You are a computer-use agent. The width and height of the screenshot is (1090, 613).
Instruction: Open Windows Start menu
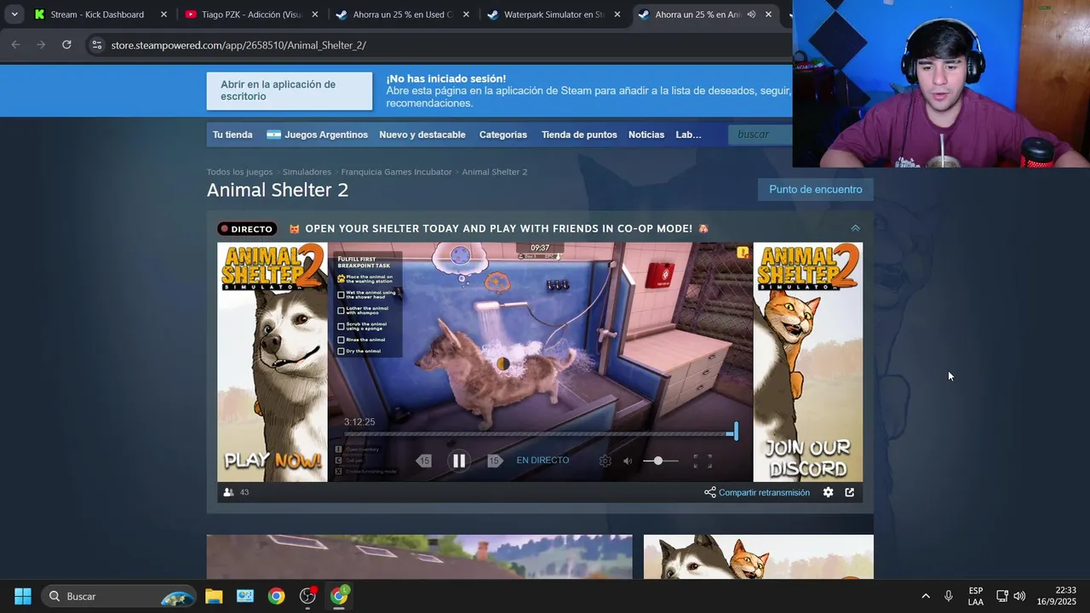click(23, 596)
